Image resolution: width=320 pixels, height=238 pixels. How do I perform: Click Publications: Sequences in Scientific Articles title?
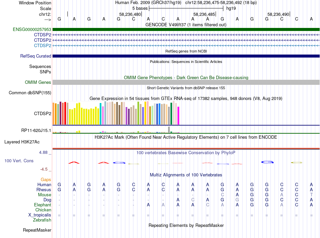(x=186, y=62)
